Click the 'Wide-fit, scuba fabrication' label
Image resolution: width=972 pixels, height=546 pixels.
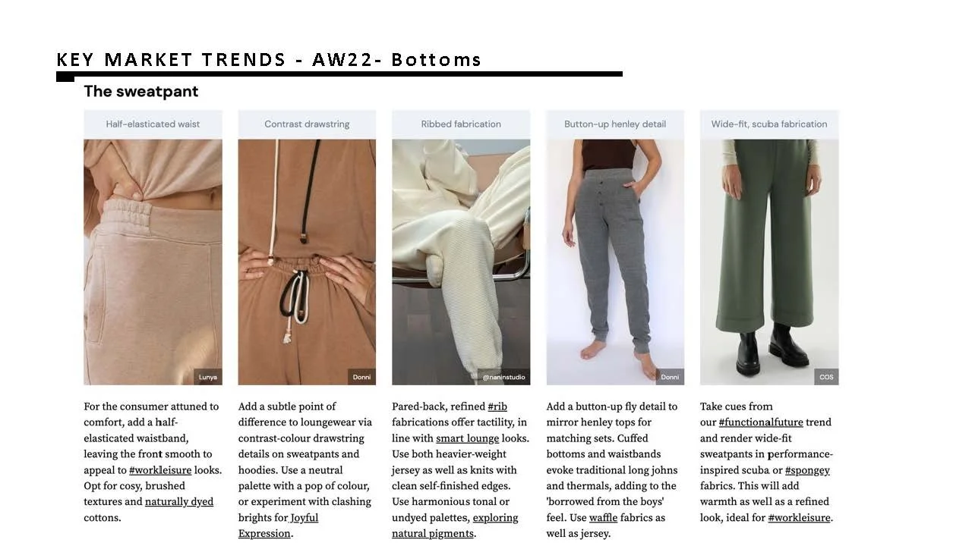click(x=769, y=124)
